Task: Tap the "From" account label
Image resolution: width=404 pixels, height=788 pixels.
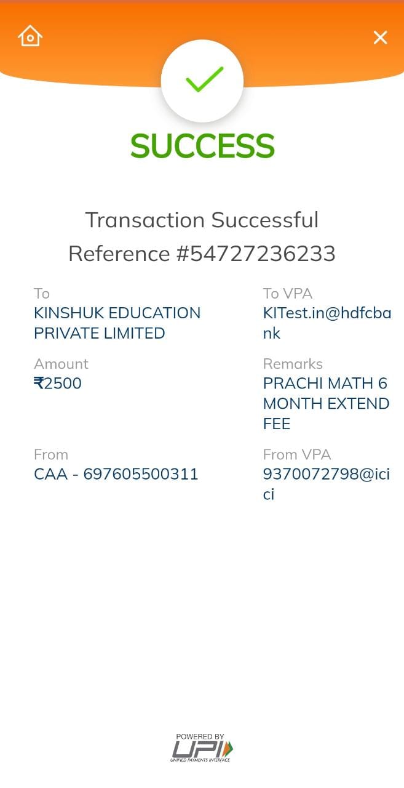Action: point(51,455)
